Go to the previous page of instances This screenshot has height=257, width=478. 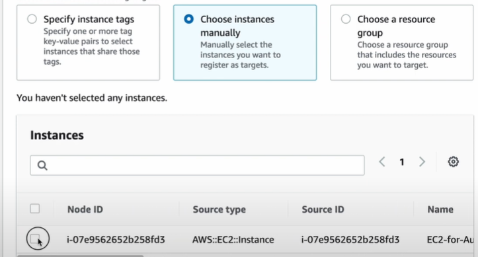(x=382, y=162)
